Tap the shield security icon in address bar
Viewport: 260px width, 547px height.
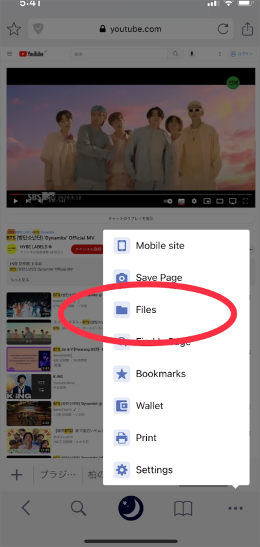click(x=38, y=29)
